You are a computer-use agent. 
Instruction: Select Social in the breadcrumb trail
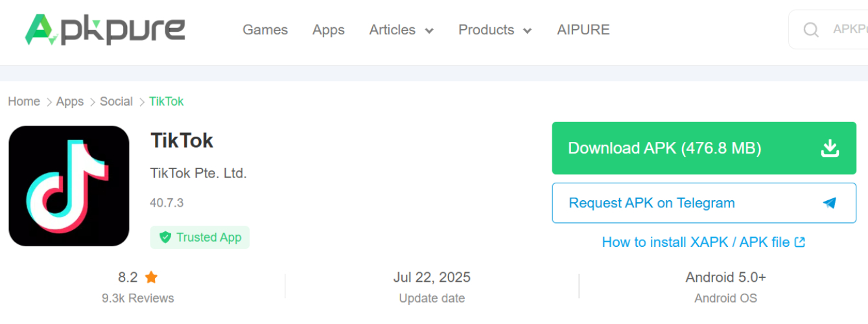[x=116, y=102]
